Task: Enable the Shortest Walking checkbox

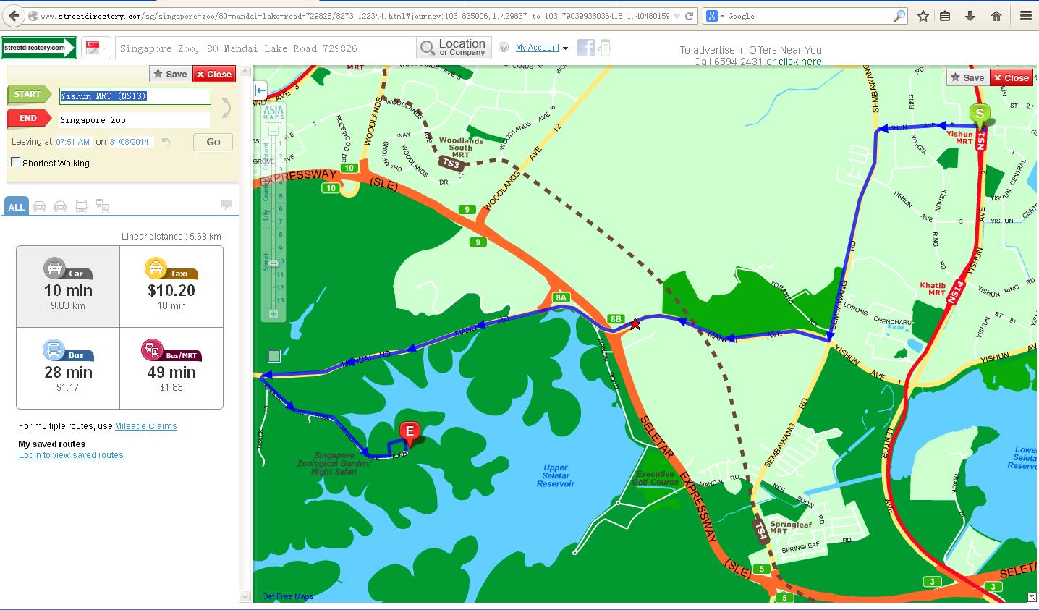Action: point(15,162)
